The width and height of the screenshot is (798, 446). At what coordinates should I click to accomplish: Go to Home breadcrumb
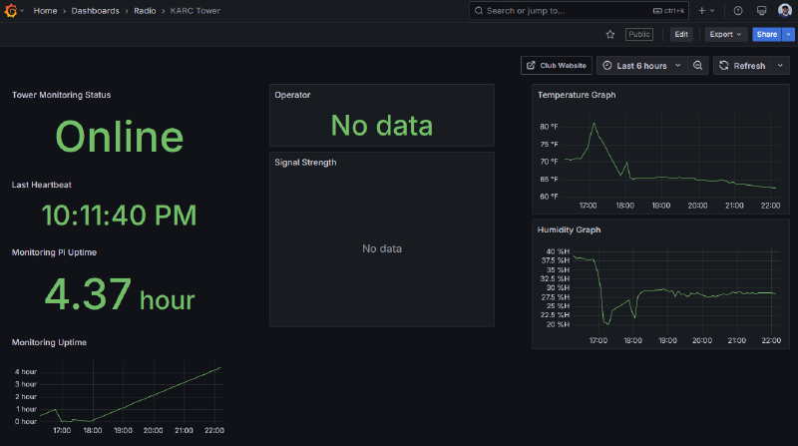pyautogui.click(x=45, y=11)
